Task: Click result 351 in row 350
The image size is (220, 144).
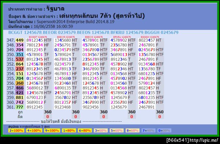Action: click(x=19, y=54)
